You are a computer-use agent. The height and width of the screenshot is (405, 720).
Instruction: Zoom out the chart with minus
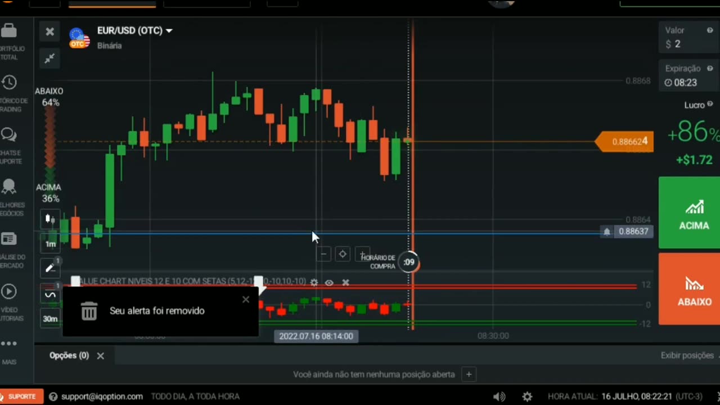[x=323, y=254]
